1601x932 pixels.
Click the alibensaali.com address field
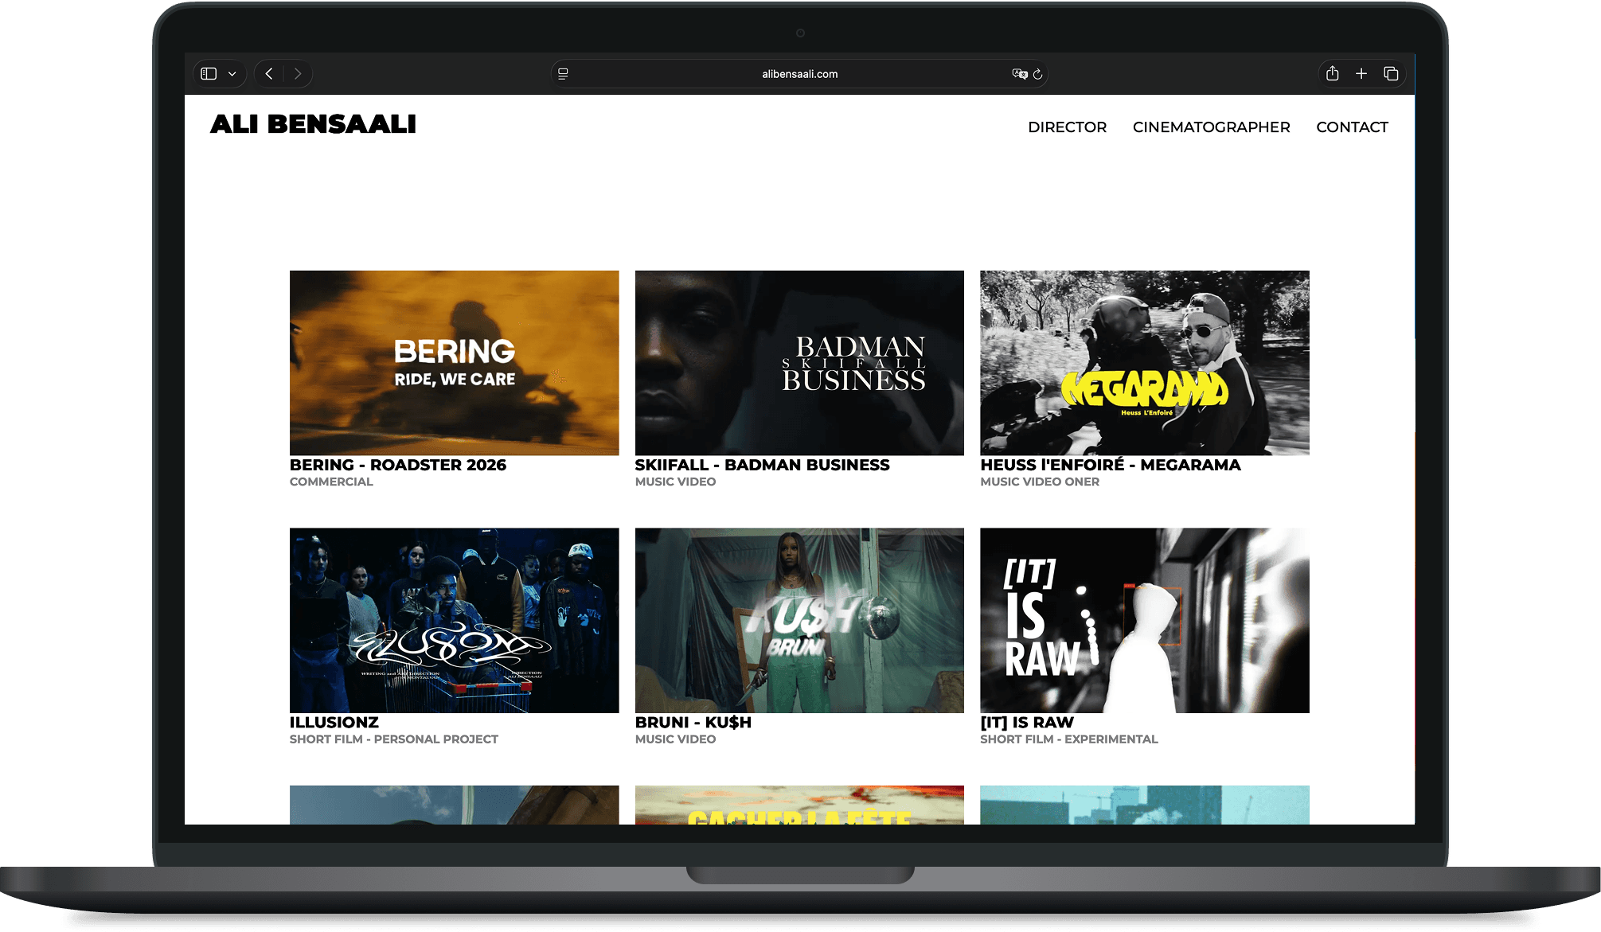click(x=799, y=74)
